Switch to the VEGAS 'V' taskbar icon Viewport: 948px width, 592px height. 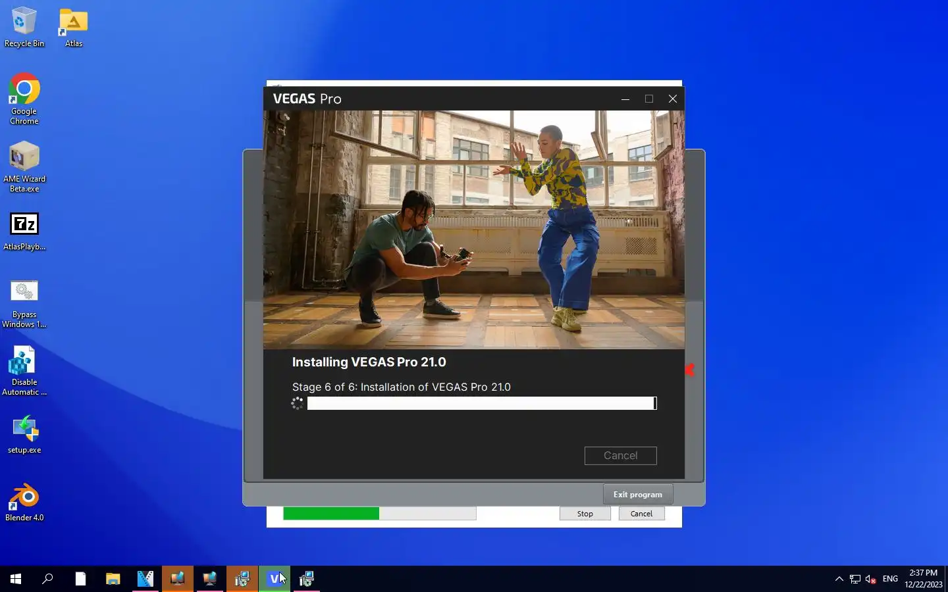[274, 579]
